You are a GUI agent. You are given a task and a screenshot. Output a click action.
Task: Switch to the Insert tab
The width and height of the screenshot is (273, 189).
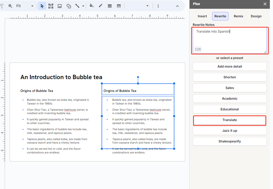[202, 16]
